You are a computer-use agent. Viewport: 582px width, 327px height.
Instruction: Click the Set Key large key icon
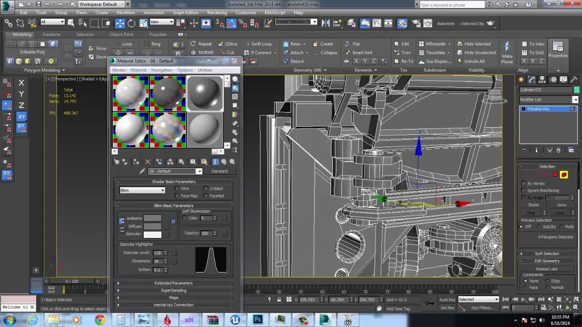tap(430, 303)
